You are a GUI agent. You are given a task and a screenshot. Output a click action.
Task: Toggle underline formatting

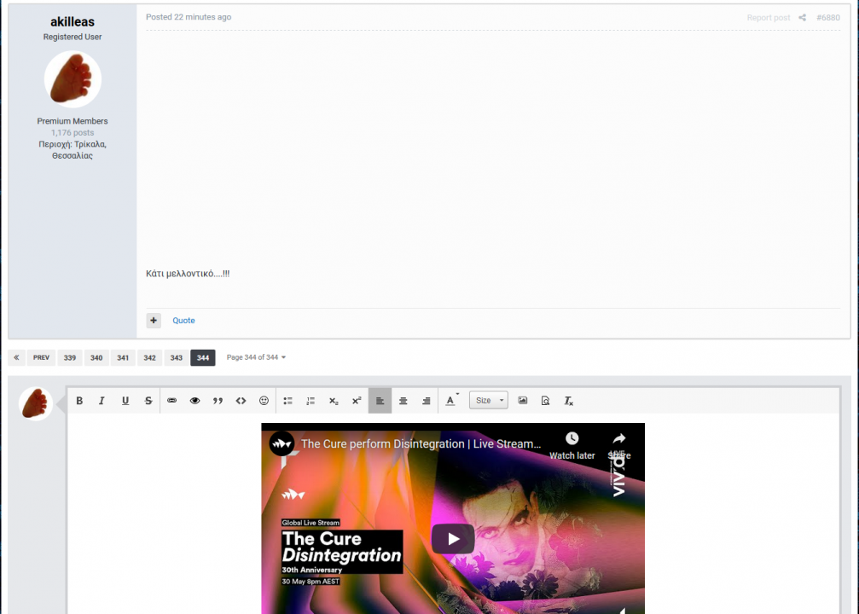125,401
